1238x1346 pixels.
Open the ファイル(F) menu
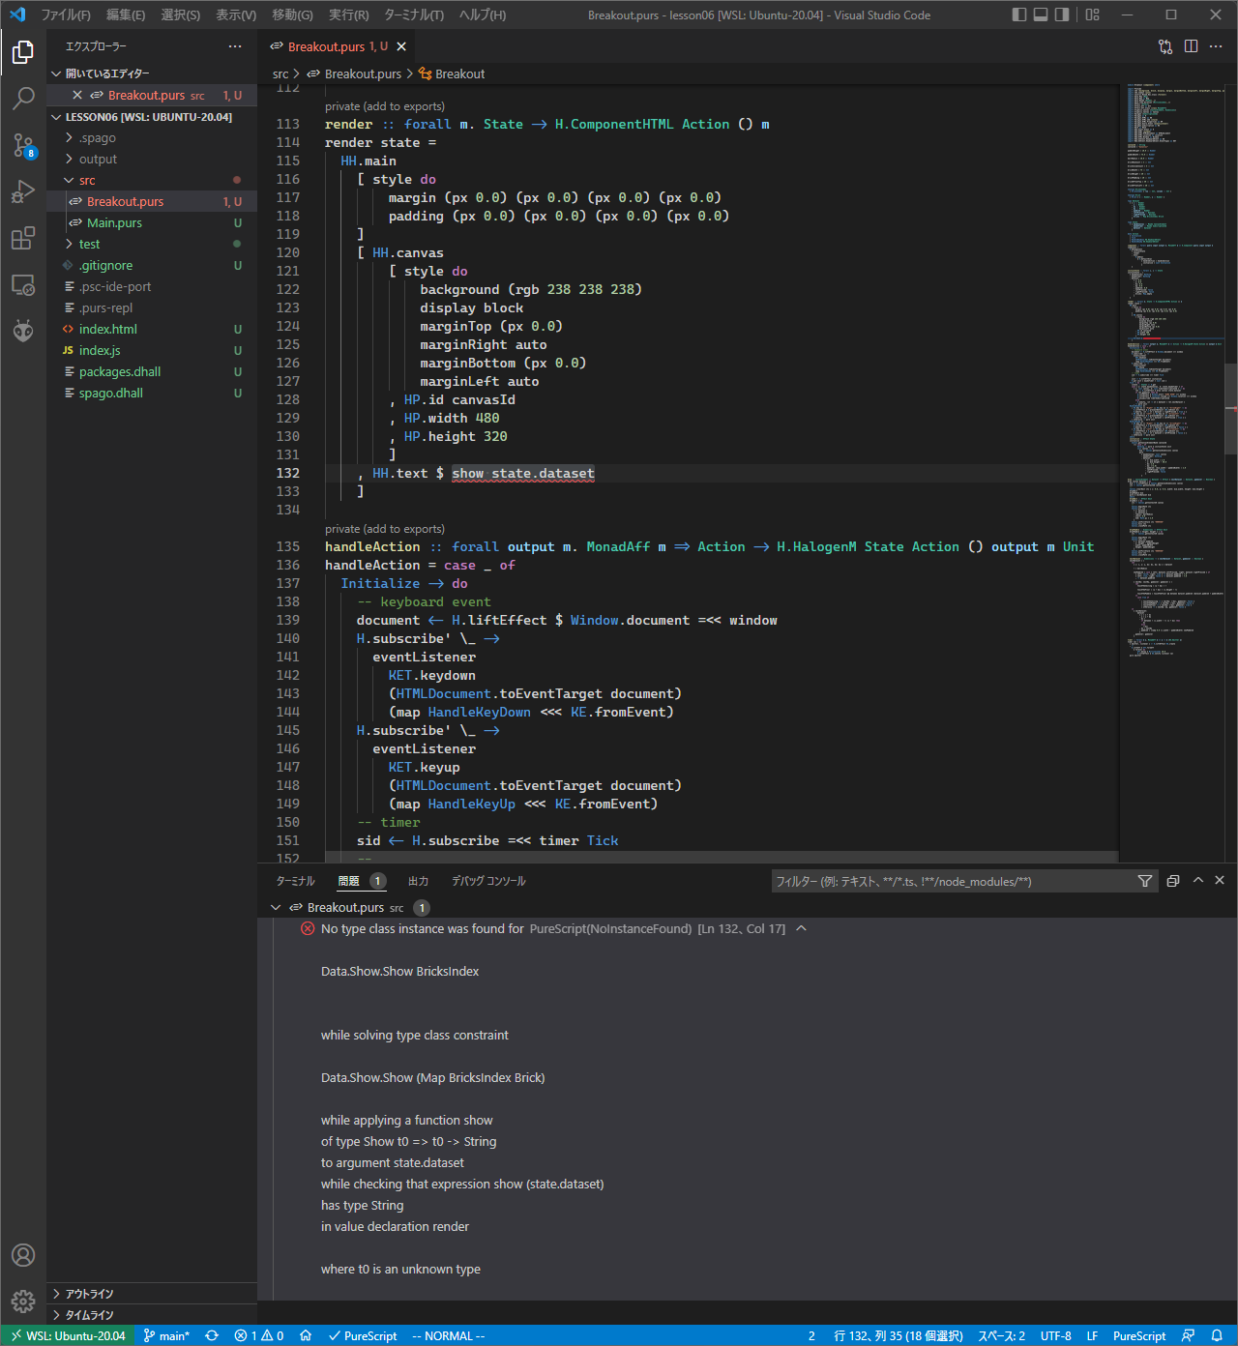click(x=66, y=15)
